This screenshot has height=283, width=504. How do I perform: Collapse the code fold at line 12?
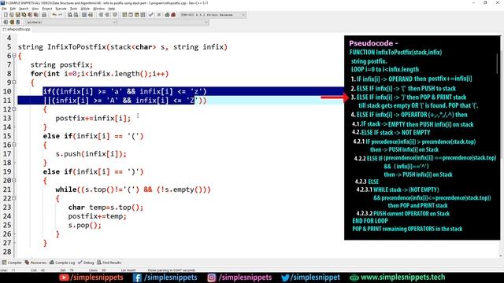pos(14,109)
